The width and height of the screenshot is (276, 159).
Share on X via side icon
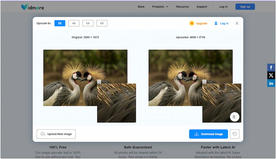(271, 75)
